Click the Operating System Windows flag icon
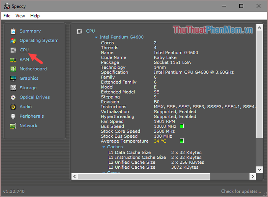The width and height of the screenshot is (268, 197). pyautogui.click(x=13, y=41)
